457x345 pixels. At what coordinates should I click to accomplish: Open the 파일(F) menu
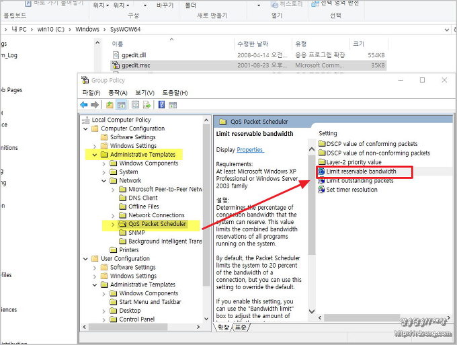click(91, 92)
